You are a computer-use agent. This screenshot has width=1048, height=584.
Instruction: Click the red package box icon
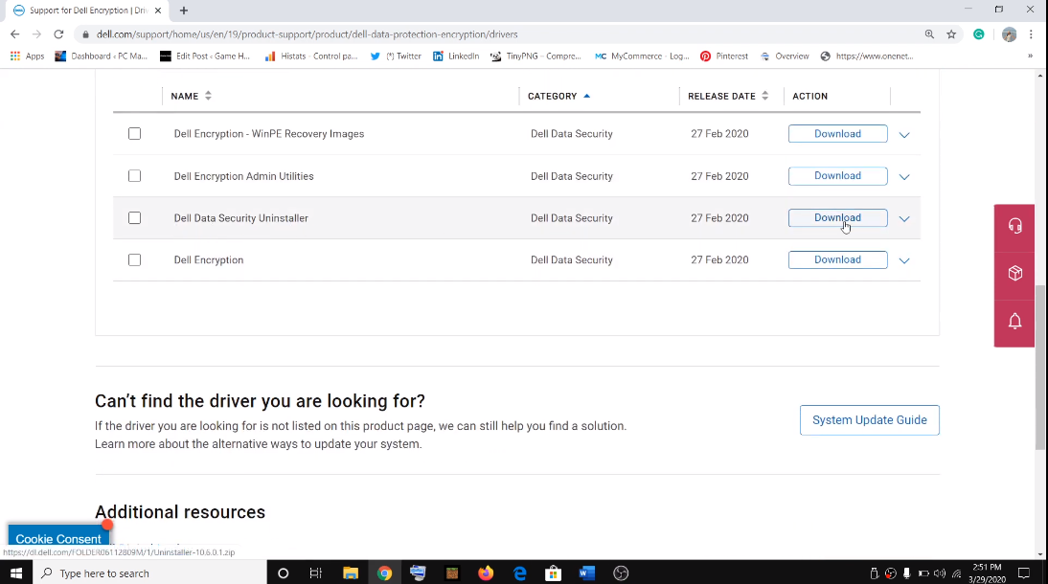coord(1014,274)
